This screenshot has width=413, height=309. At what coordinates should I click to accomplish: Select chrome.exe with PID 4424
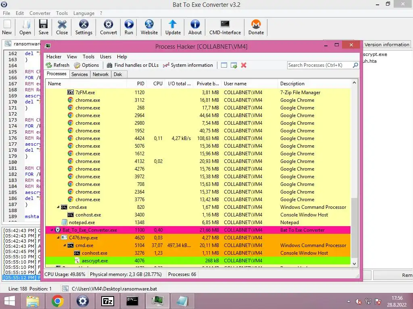click(x=198, y=138)
